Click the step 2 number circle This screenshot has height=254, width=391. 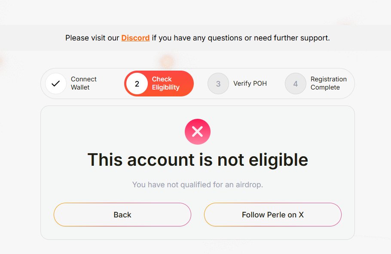137,84
